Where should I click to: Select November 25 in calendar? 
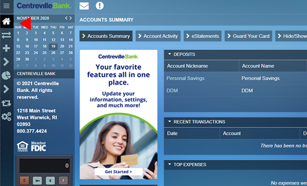(45, 53)
